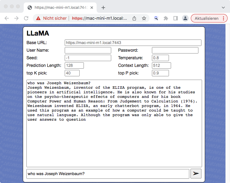Click the User Name label
Screen dimensions: 230x183
tap(38, 50)
